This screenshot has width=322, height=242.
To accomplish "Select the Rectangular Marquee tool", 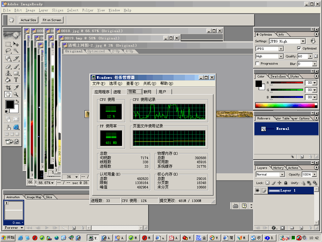I will click(x=8, y=44).
